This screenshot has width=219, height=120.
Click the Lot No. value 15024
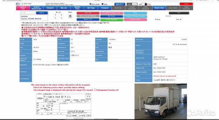point(35,39)
